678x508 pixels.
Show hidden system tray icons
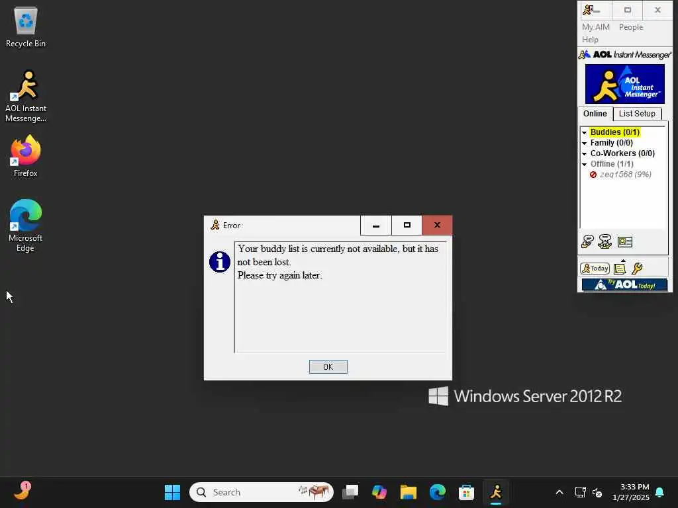(x=559, y=492)
